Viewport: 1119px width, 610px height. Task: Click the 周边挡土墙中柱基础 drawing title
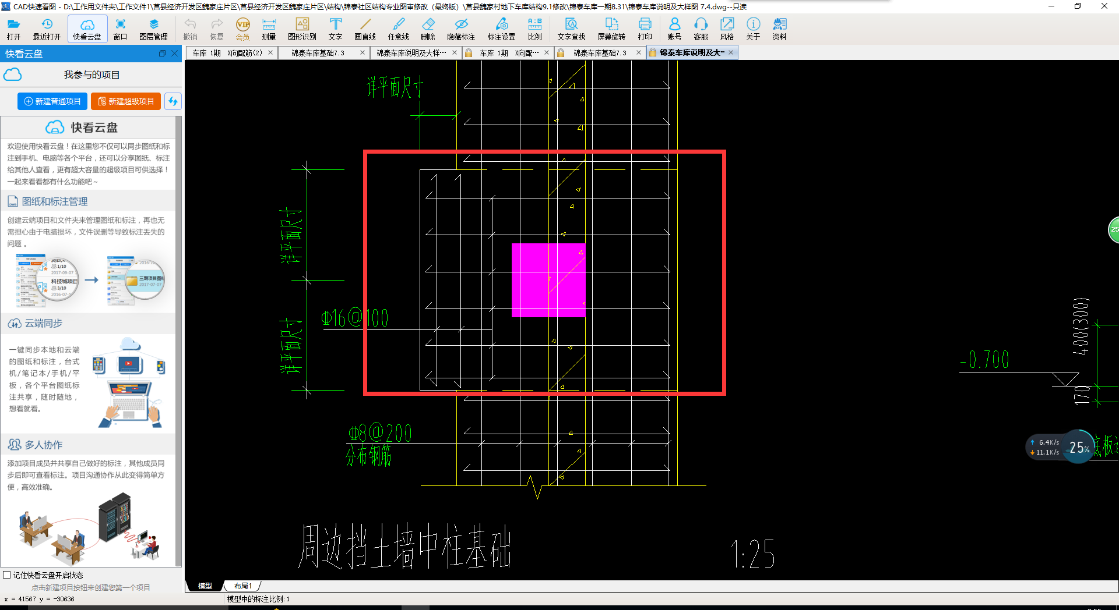pyautogui.click(x=405, y=546)
